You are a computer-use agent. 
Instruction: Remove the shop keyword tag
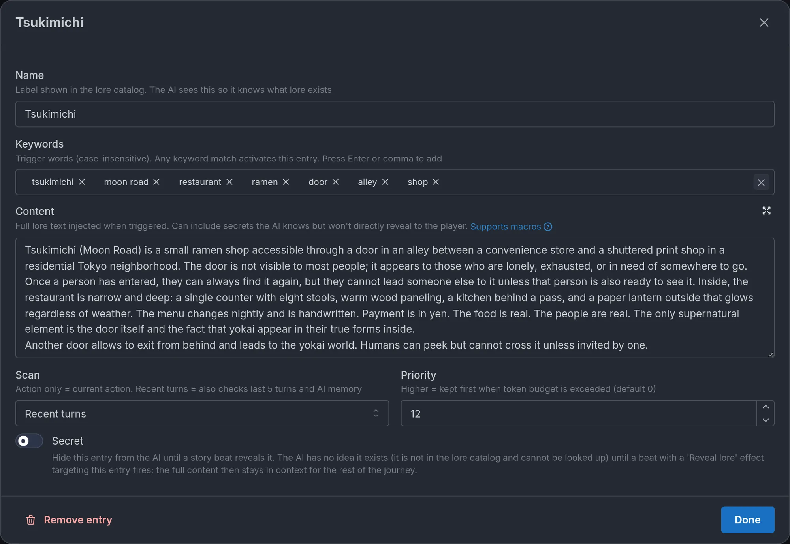pyautogui.click(x=436, y=182)
